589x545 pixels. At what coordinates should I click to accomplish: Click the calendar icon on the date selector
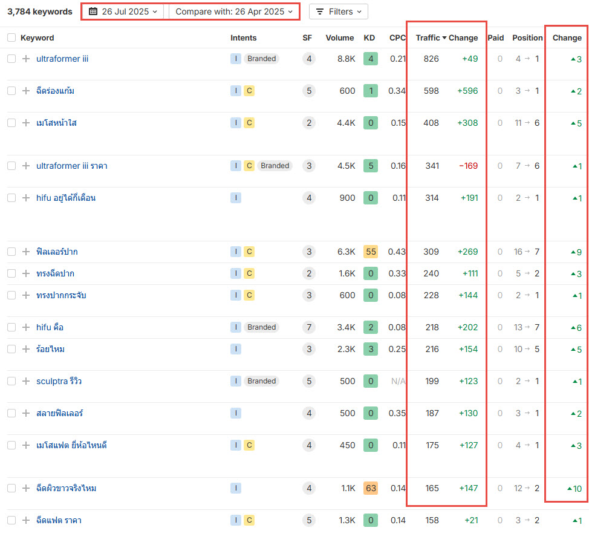(x=94, y=11)
